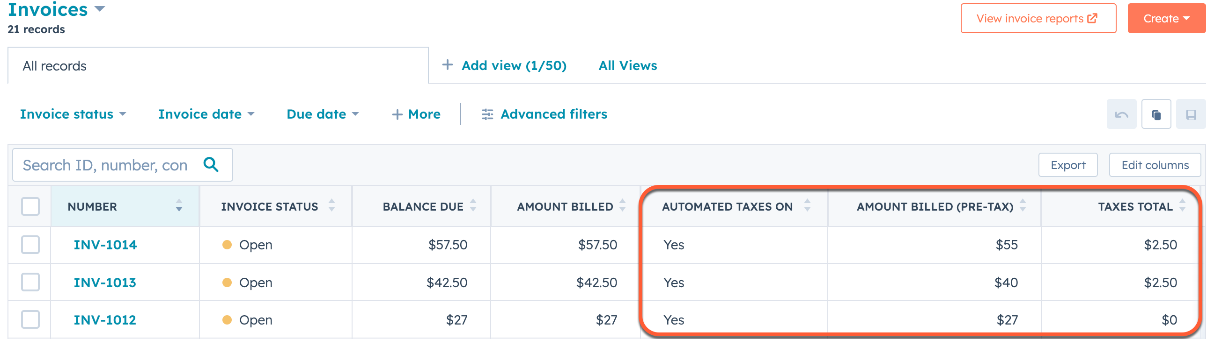Sort by Automated Taxes On column arrows

click(x=807, y=206)
